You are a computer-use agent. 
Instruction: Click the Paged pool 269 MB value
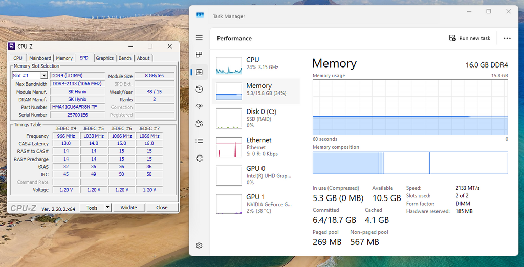coord(327,242)
